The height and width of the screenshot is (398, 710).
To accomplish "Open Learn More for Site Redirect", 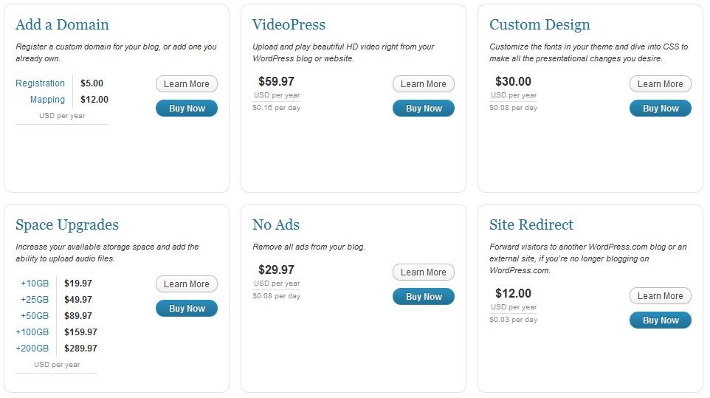I will point(660,296).
